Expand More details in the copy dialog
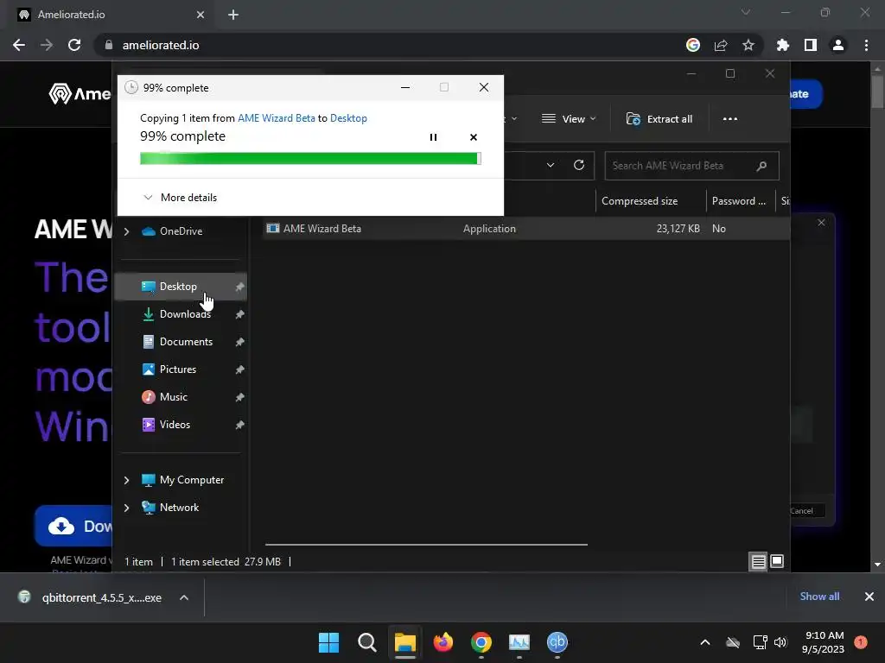Viewport: 885px width, 663px height. [181, 198]
